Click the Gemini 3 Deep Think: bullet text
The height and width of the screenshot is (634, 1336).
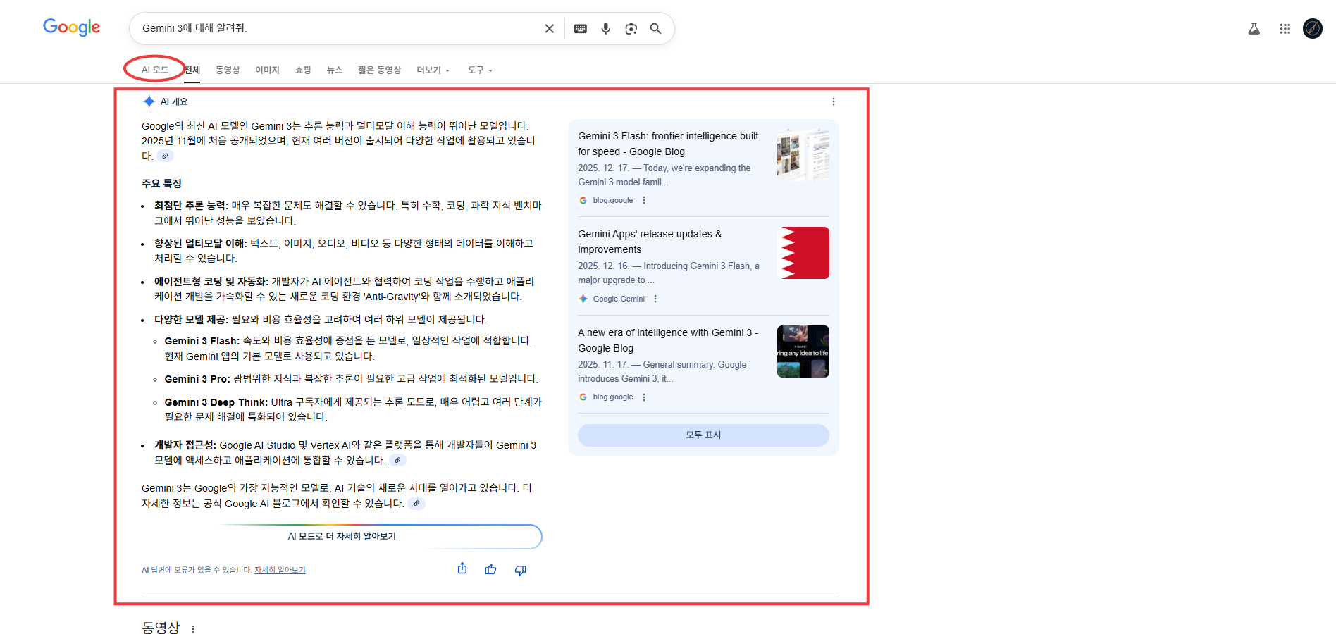pos(216,402)
